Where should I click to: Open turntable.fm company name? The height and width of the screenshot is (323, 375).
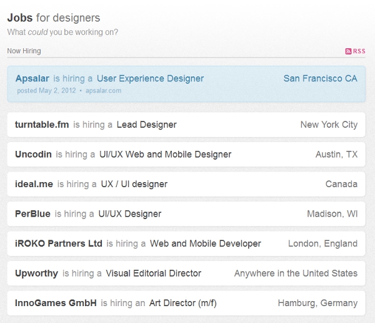[42, 125]
